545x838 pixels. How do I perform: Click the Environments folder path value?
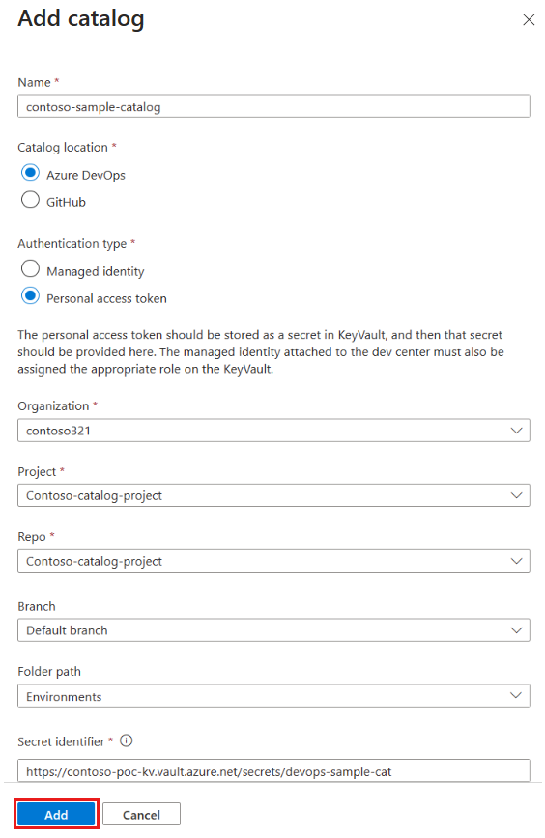coord(64,697)
